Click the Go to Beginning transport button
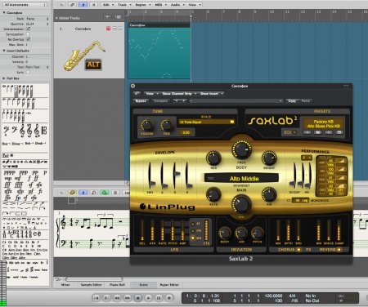 pos(96,298)
